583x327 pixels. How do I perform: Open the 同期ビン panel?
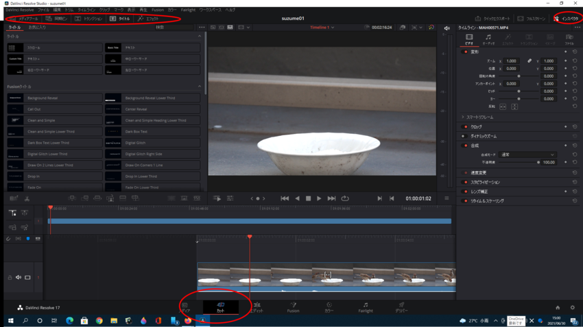pos(56,19)
